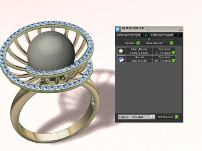Click the Diamond material cell in Round row
The width and height of the screenshot is (202, 151).
click(x=164, y=57)
